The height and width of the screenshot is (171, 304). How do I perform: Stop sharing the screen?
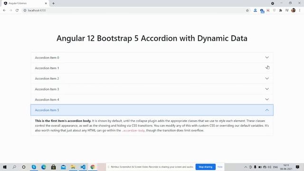pyautogui.click(x=206, y=167)
